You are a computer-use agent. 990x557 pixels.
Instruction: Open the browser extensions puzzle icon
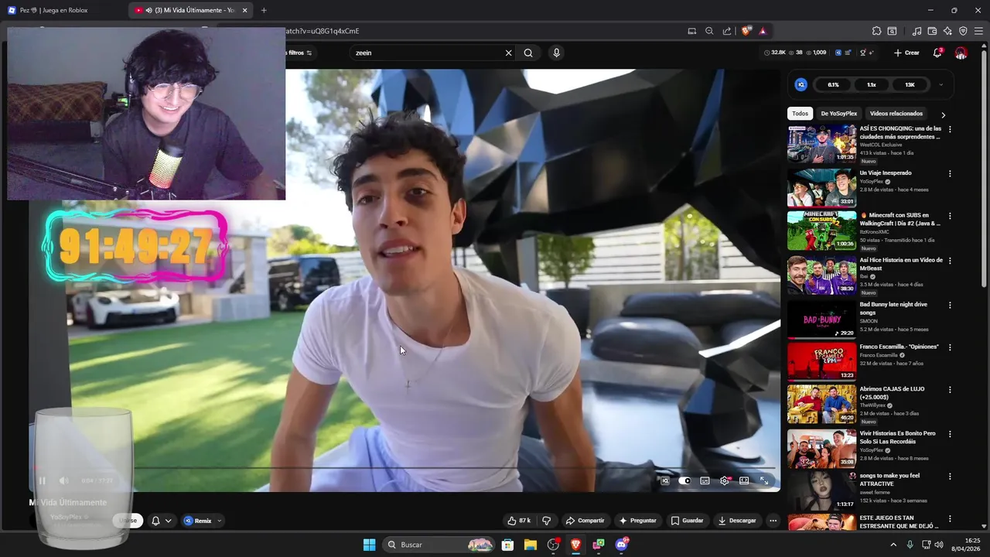point(876,31)
